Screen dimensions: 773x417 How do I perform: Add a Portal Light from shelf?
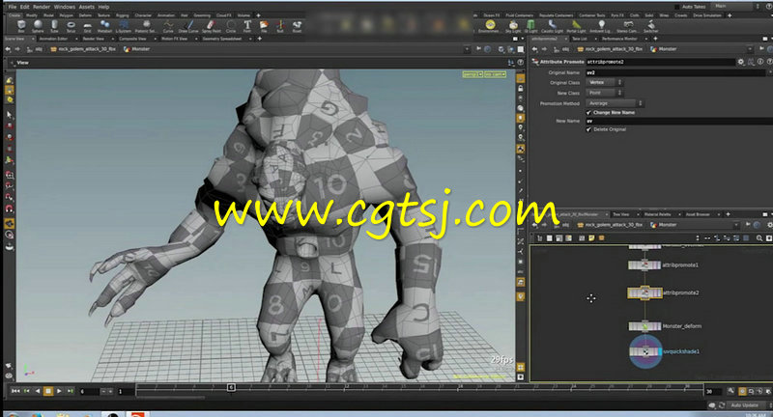pos(576,26)
